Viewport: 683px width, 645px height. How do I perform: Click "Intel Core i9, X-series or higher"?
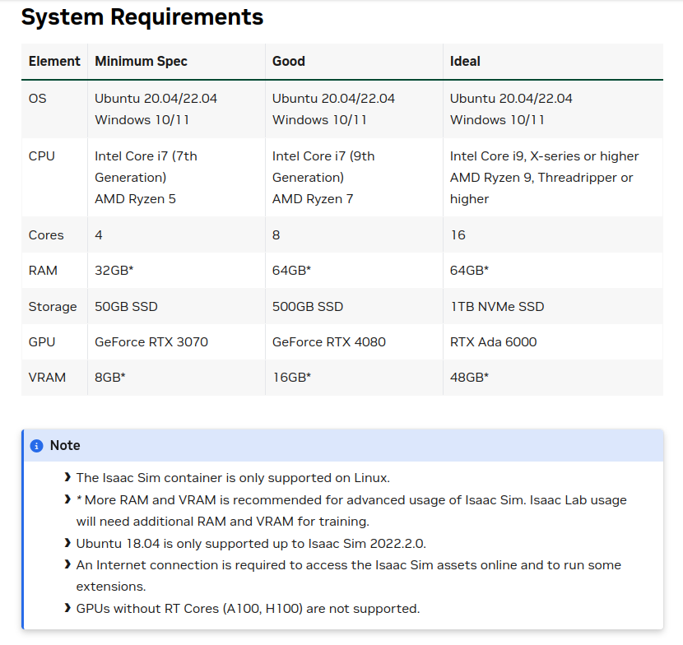[x=544, y=156]
